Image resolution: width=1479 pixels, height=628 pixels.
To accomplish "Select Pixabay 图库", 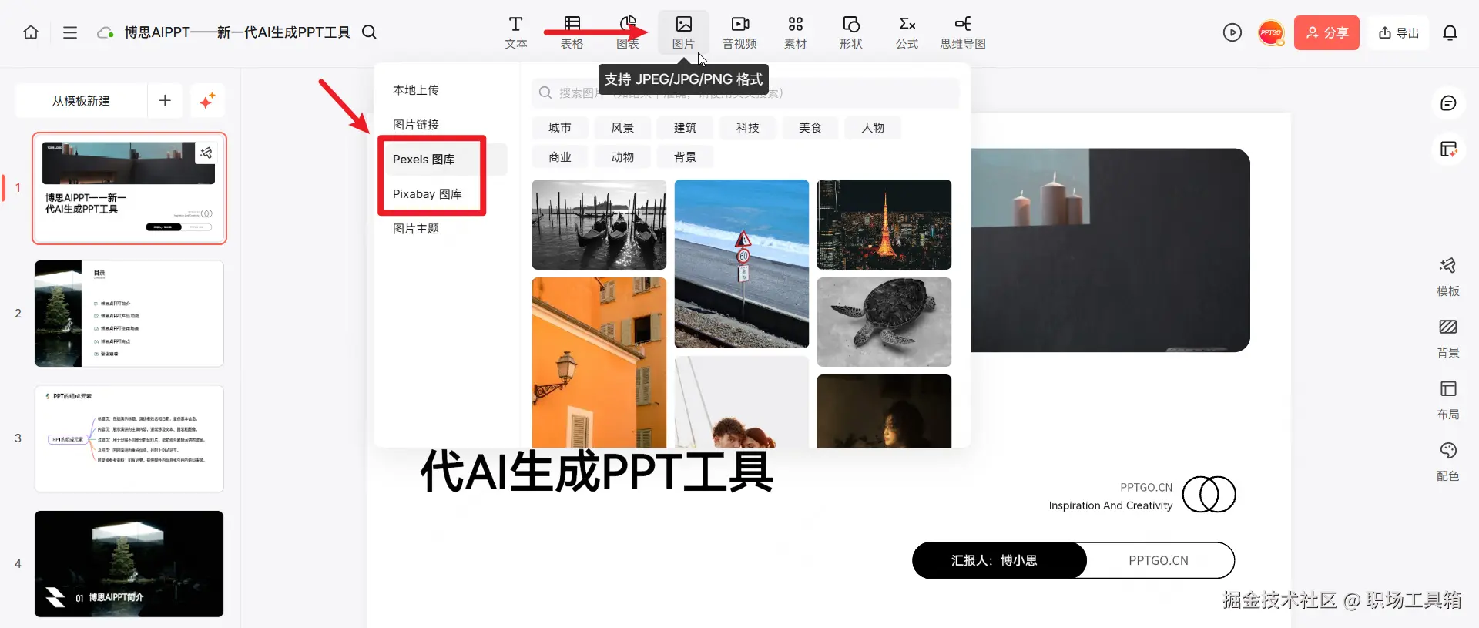I will pos(428,194).
